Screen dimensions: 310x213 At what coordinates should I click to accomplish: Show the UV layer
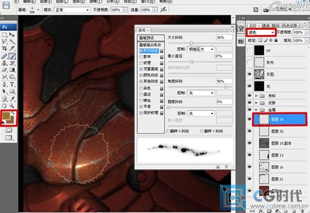point(250,50)
